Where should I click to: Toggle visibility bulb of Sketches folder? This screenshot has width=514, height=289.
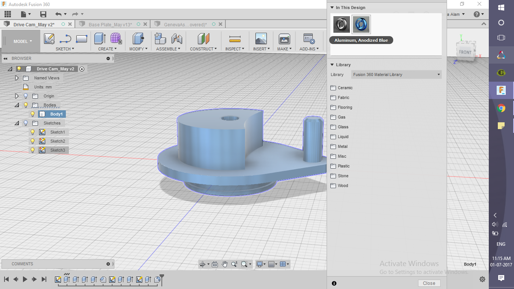coord(26,123)
